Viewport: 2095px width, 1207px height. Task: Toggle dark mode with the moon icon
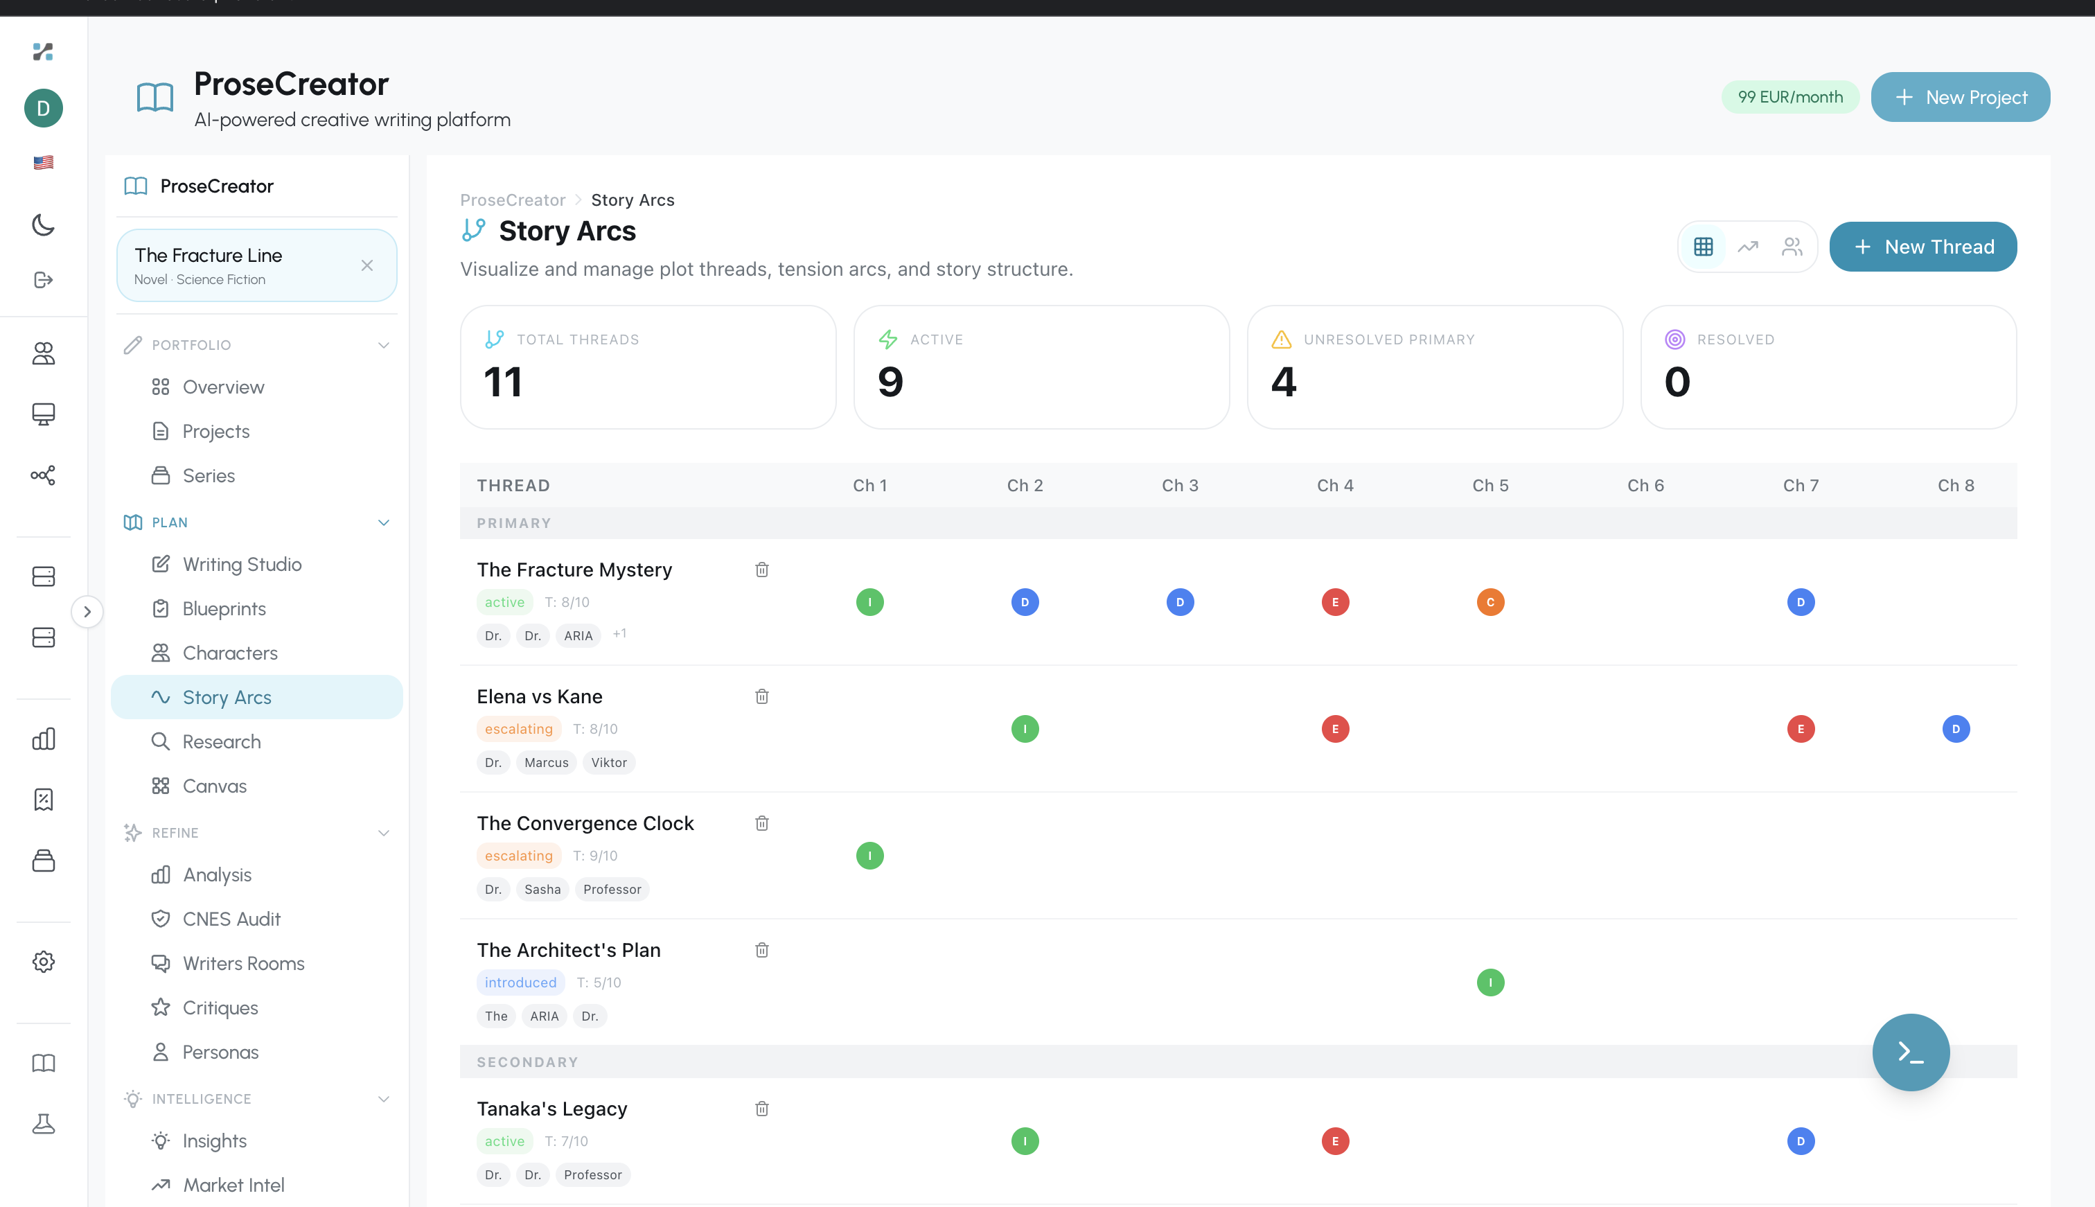(x=43, y=224)
